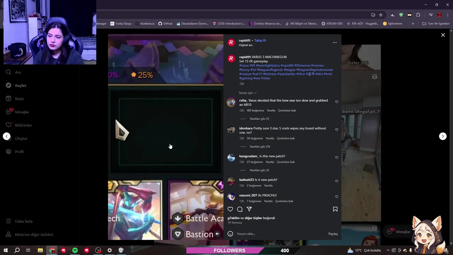Open #varus hashtag link
This screenshot has width=453, height=255.
coord(244,66)
